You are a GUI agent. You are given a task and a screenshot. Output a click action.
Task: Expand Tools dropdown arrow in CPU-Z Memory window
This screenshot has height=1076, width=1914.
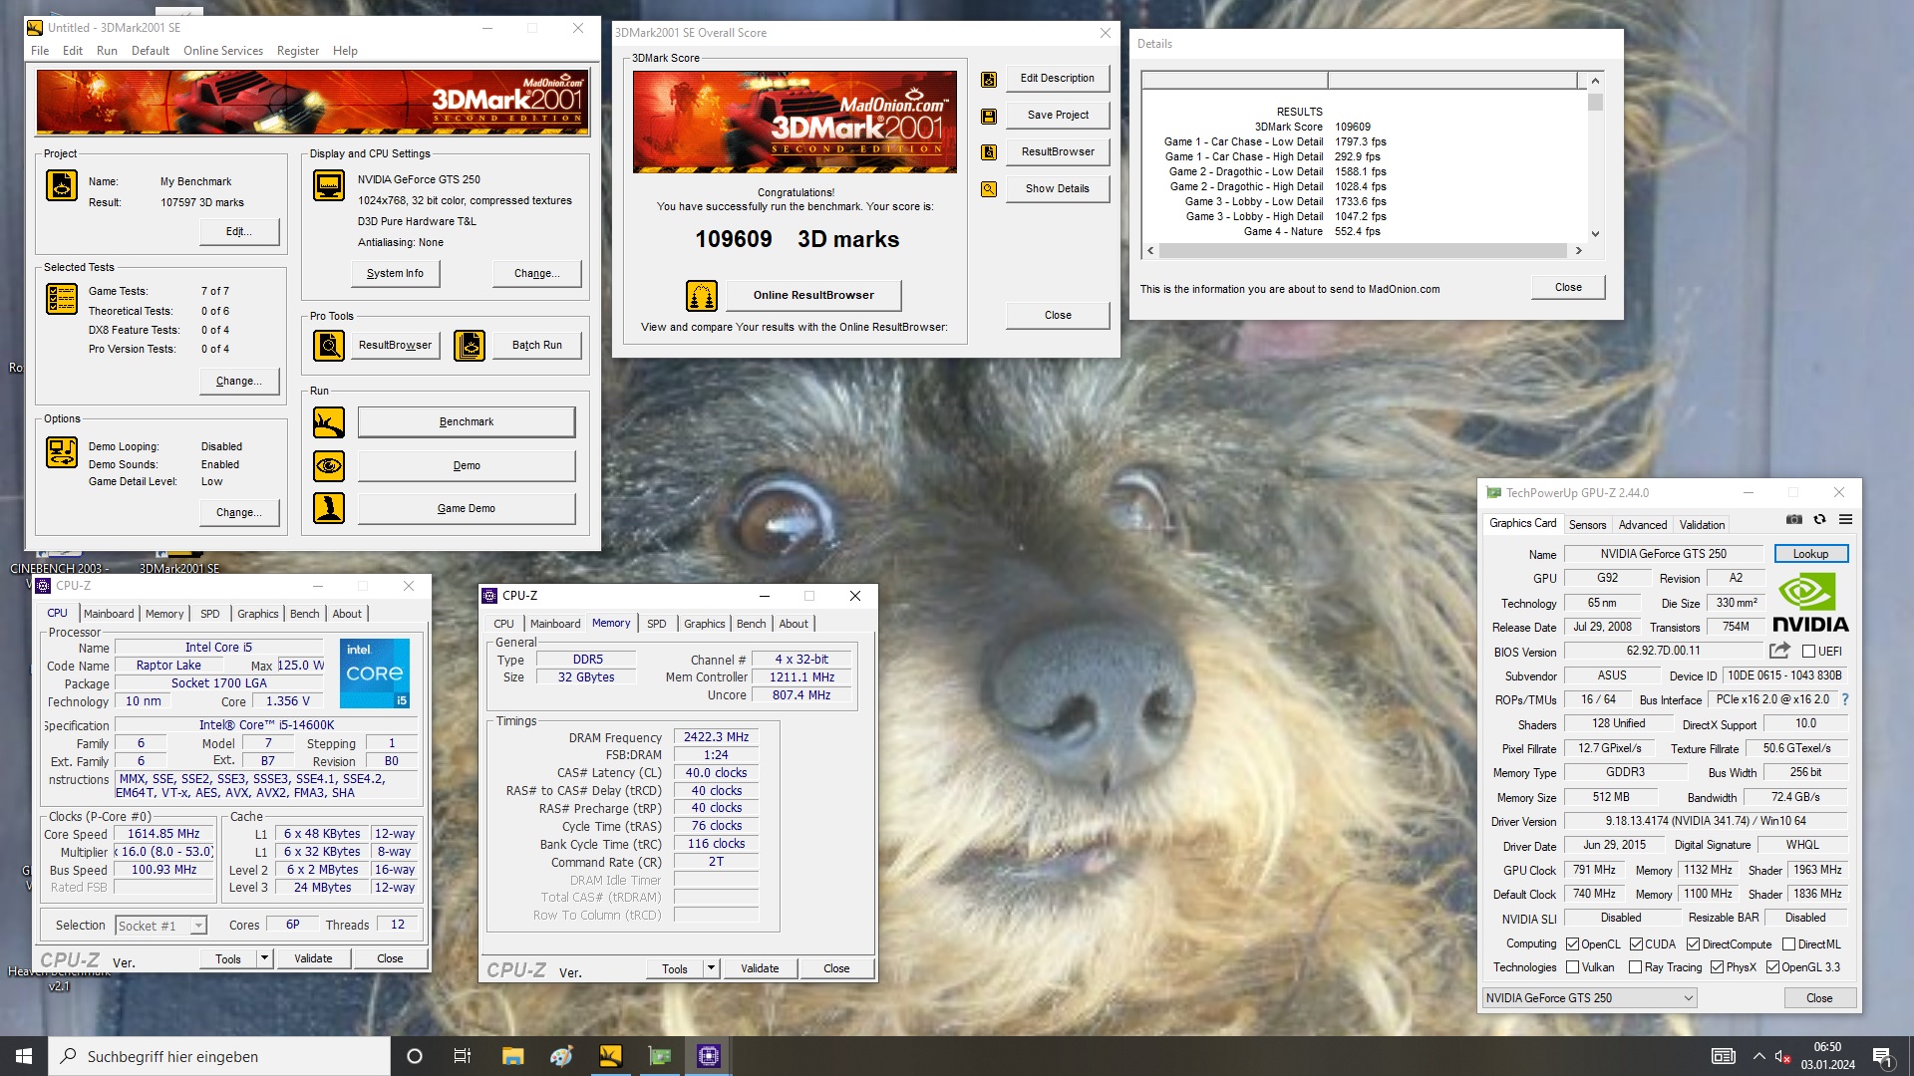(x=711, y=968)
